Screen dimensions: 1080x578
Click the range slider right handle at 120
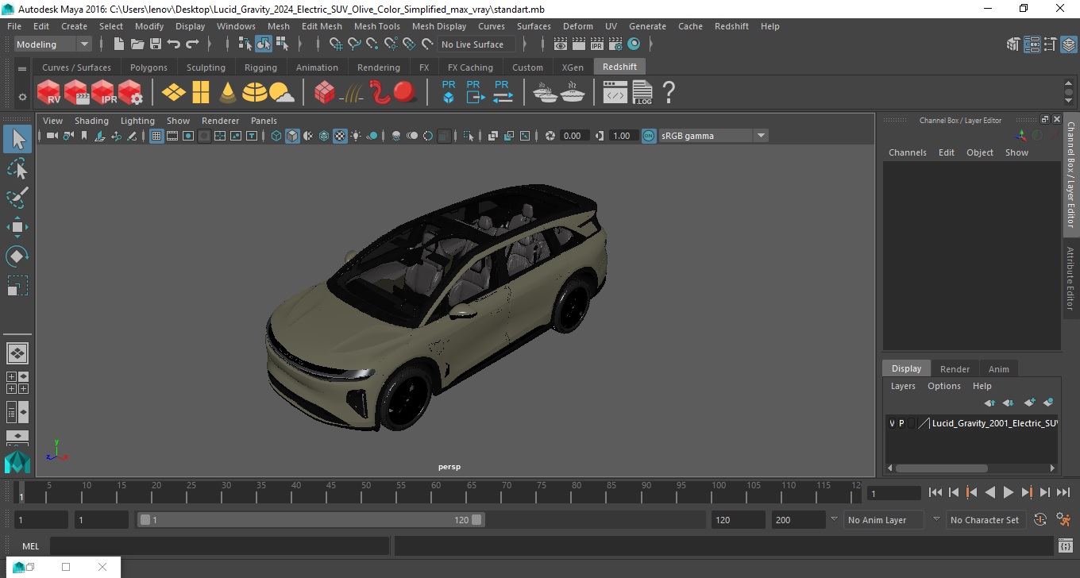[476, 520]
